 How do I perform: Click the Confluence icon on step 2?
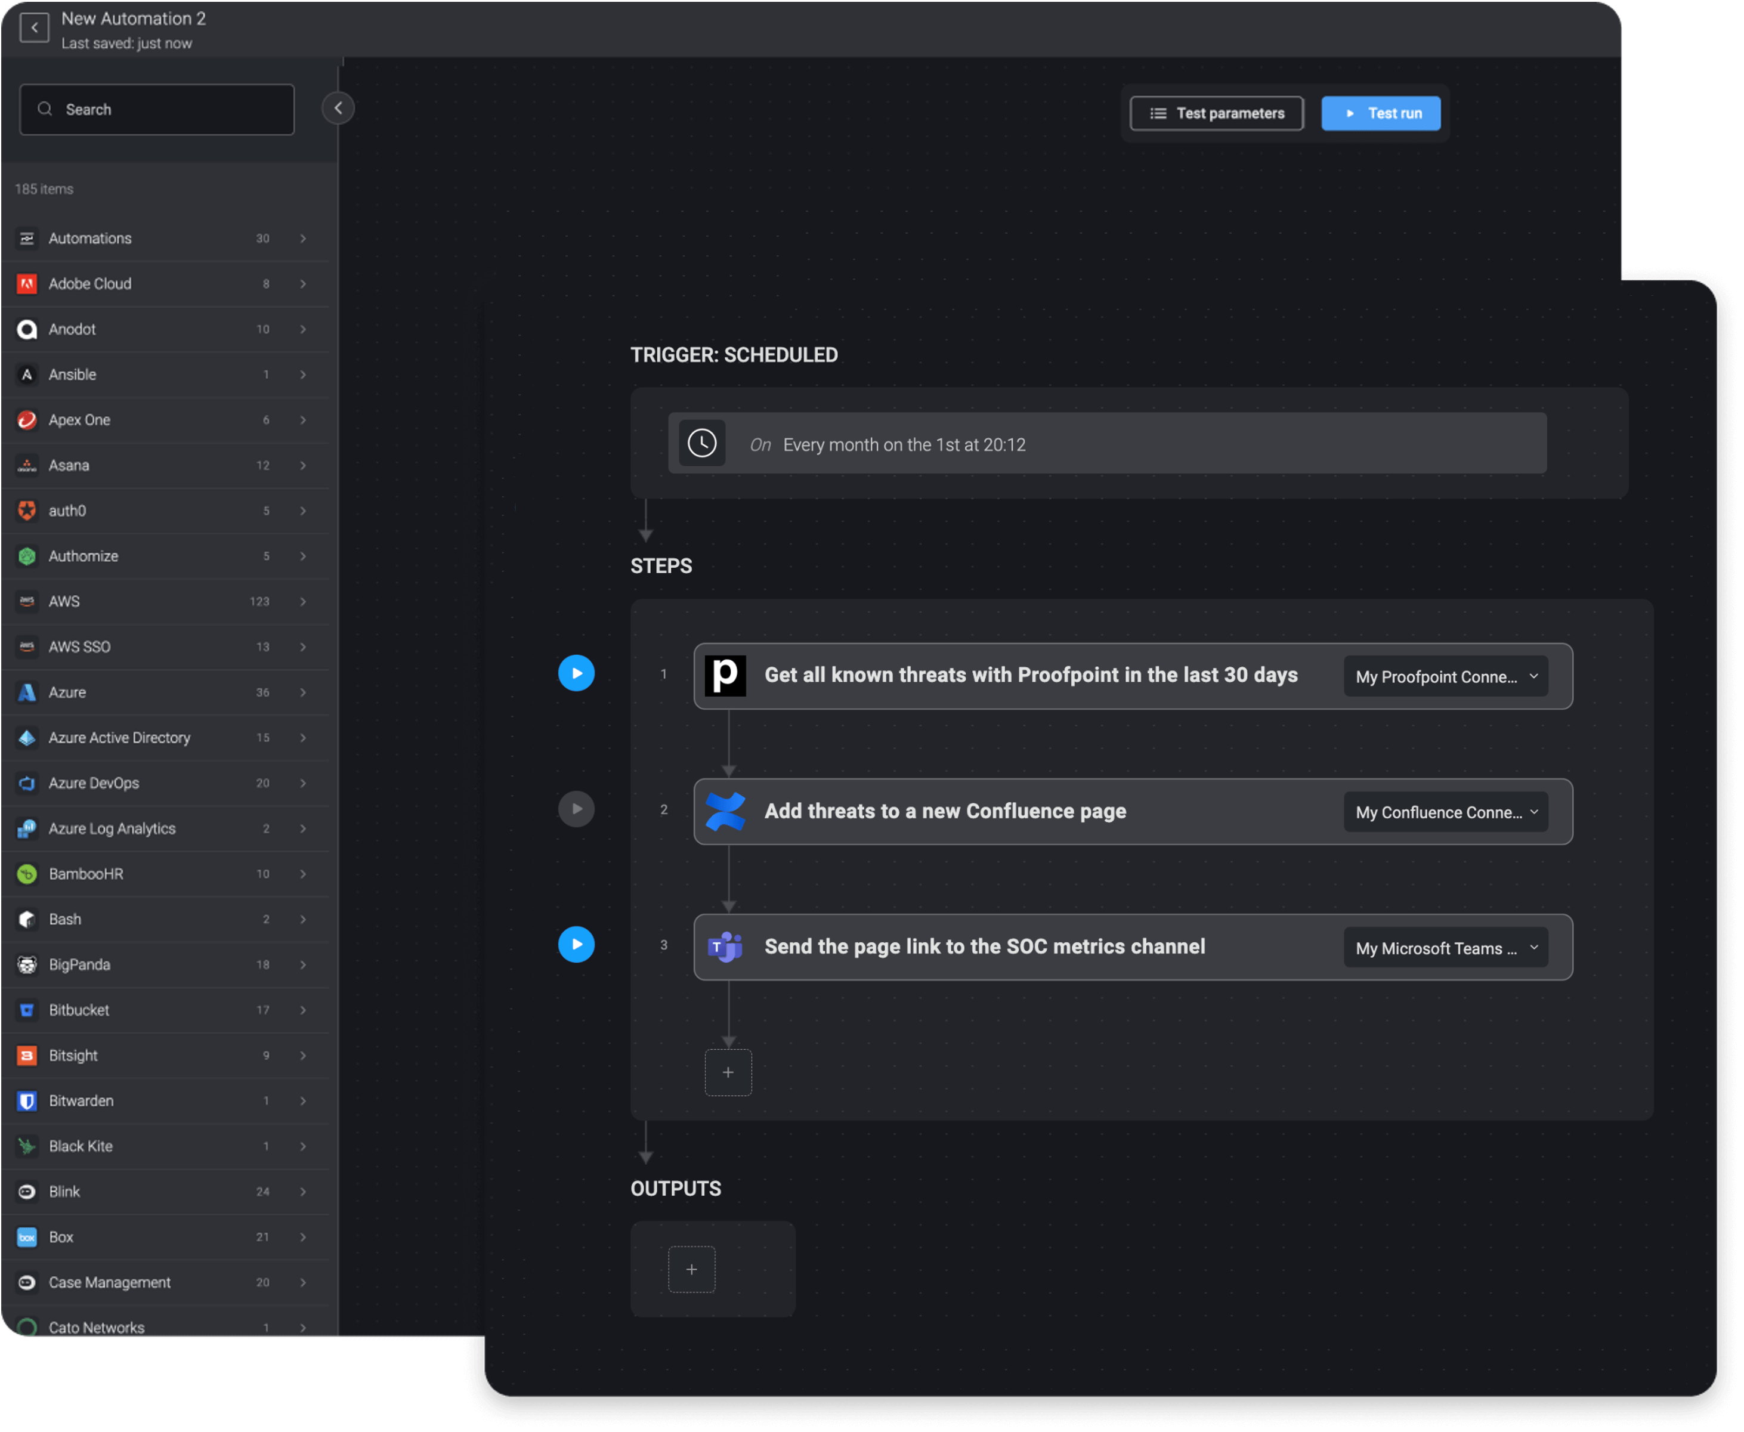725,812
